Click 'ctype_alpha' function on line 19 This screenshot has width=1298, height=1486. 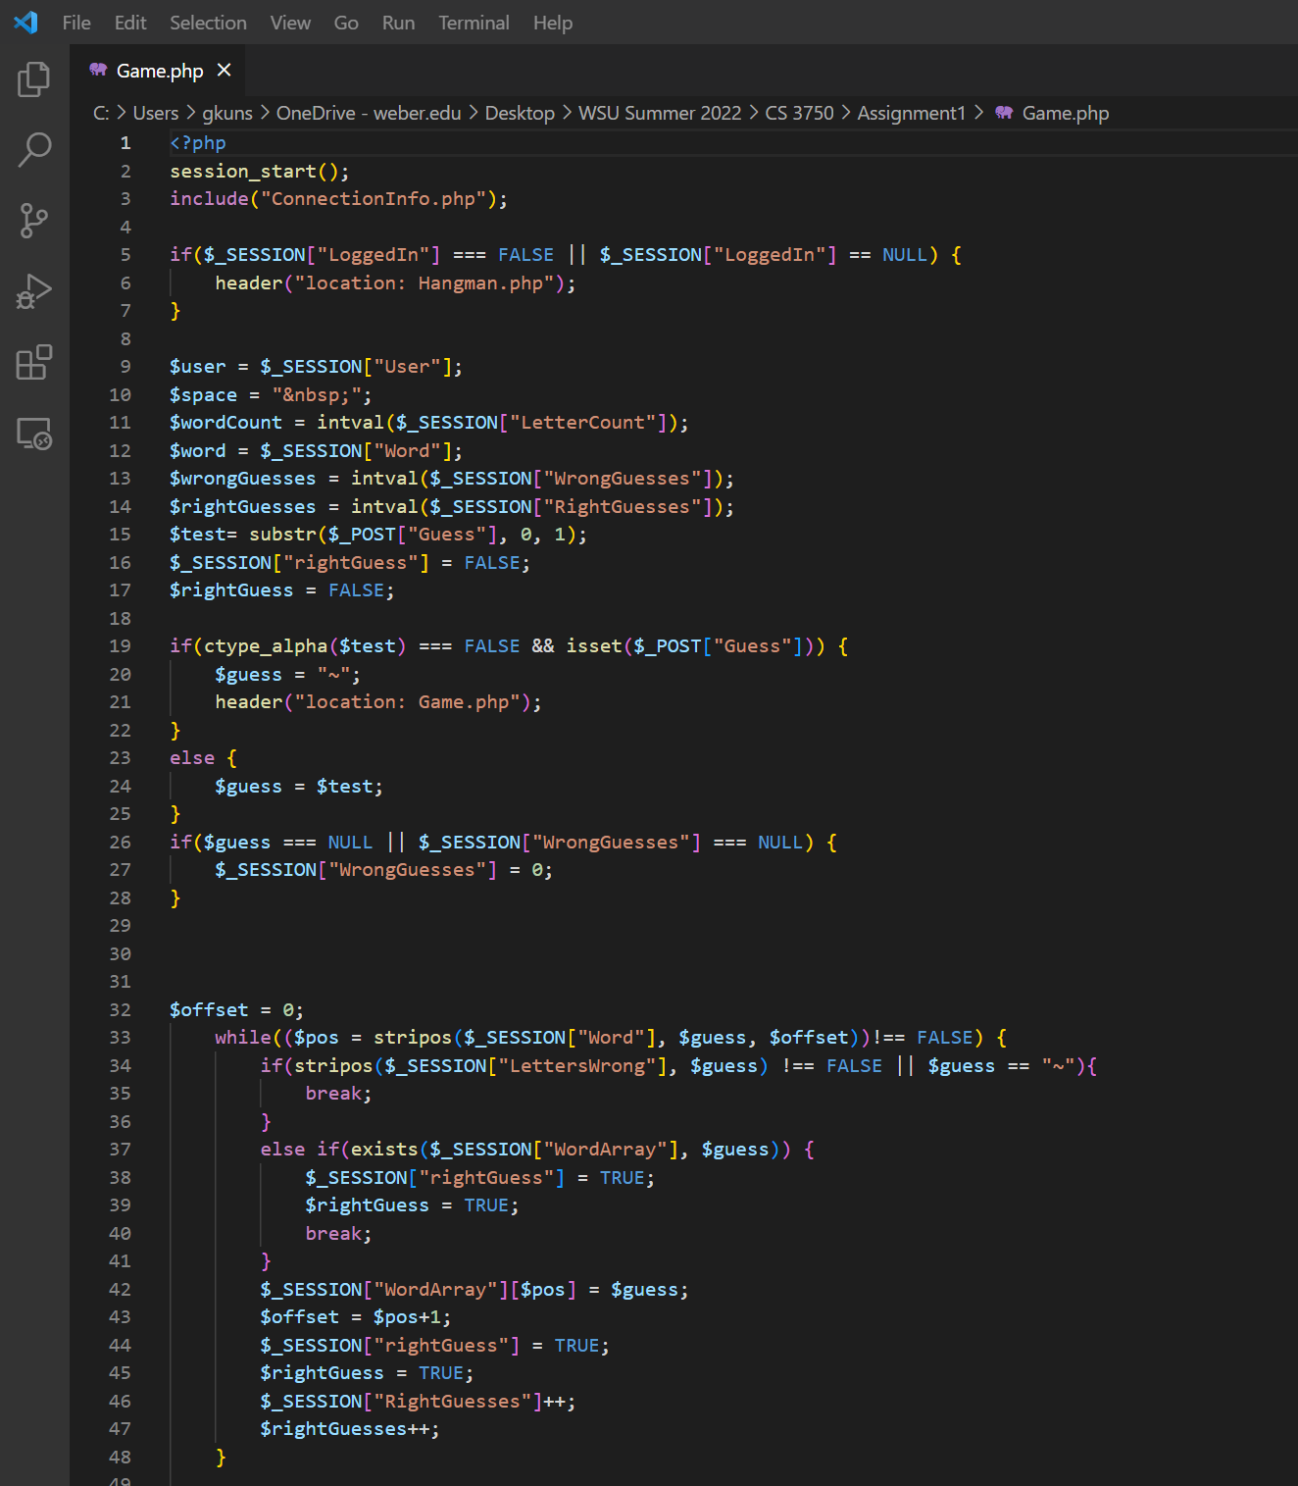click(266, 646)
